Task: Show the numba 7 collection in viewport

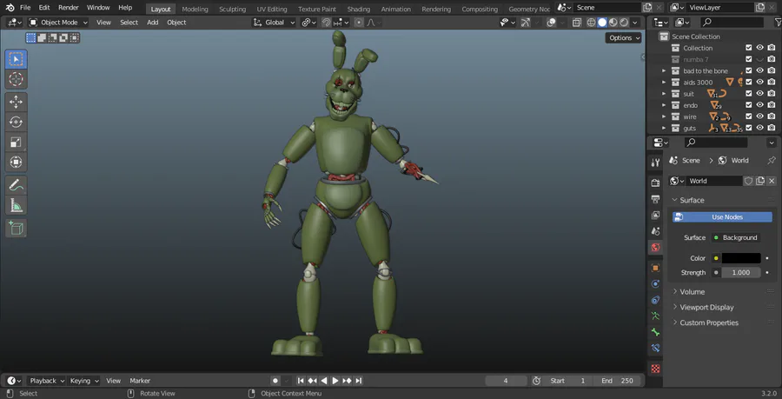Action: pyautogui.click(x=760, y=59)
